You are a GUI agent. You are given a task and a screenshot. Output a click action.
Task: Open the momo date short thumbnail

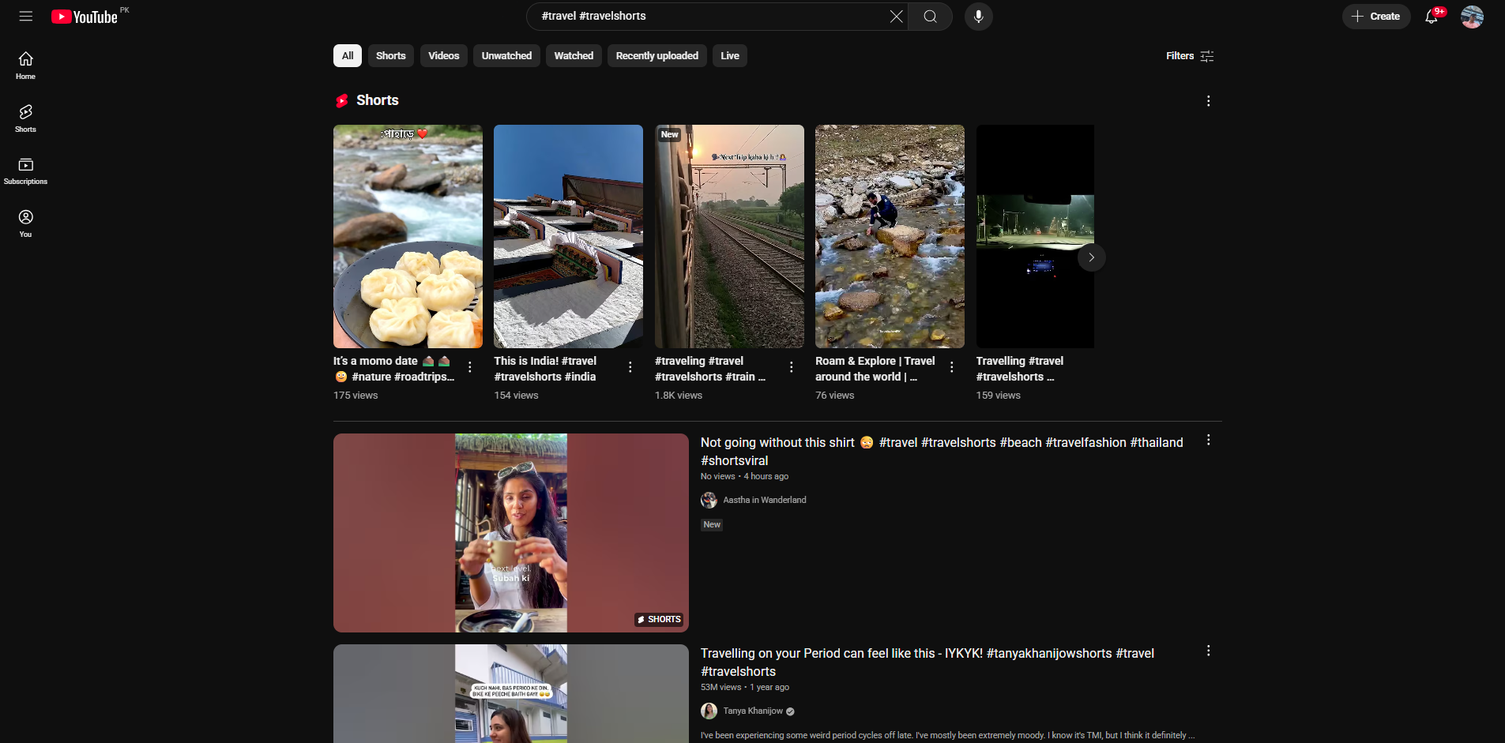[x=408, y=236]
